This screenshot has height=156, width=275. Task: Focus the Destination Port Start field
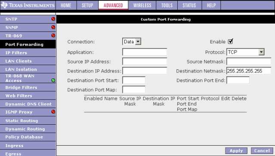134,81
